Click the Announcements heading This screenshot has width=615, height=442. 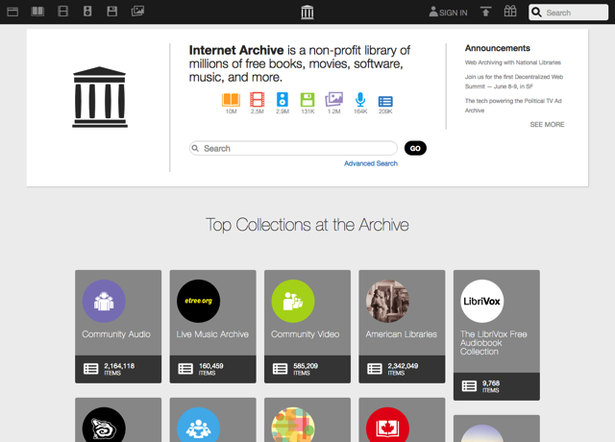pyautogui.click(x=498, y=48)
